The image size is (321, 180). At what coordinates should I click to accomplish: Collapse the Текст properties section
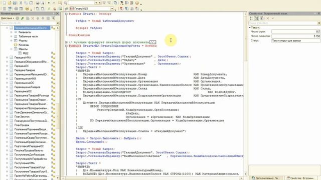(x=250, y=27)
